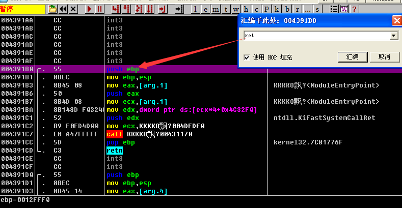Click the Step over toolbar icon

point(126,9)
